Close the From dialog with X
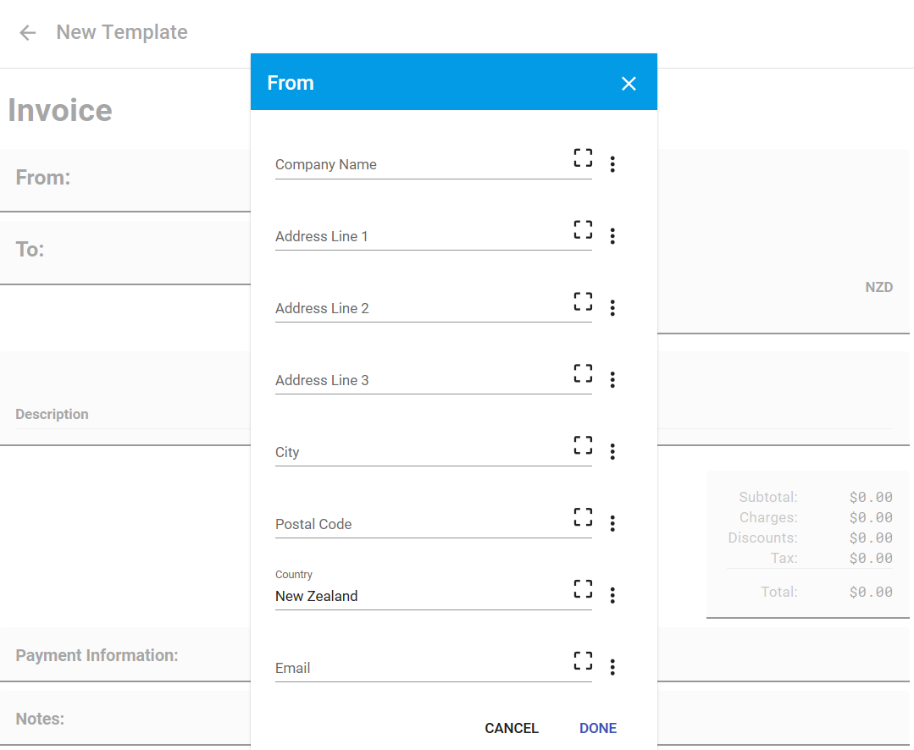Screen dimensions: 914x750 click(x=629, y=83)
